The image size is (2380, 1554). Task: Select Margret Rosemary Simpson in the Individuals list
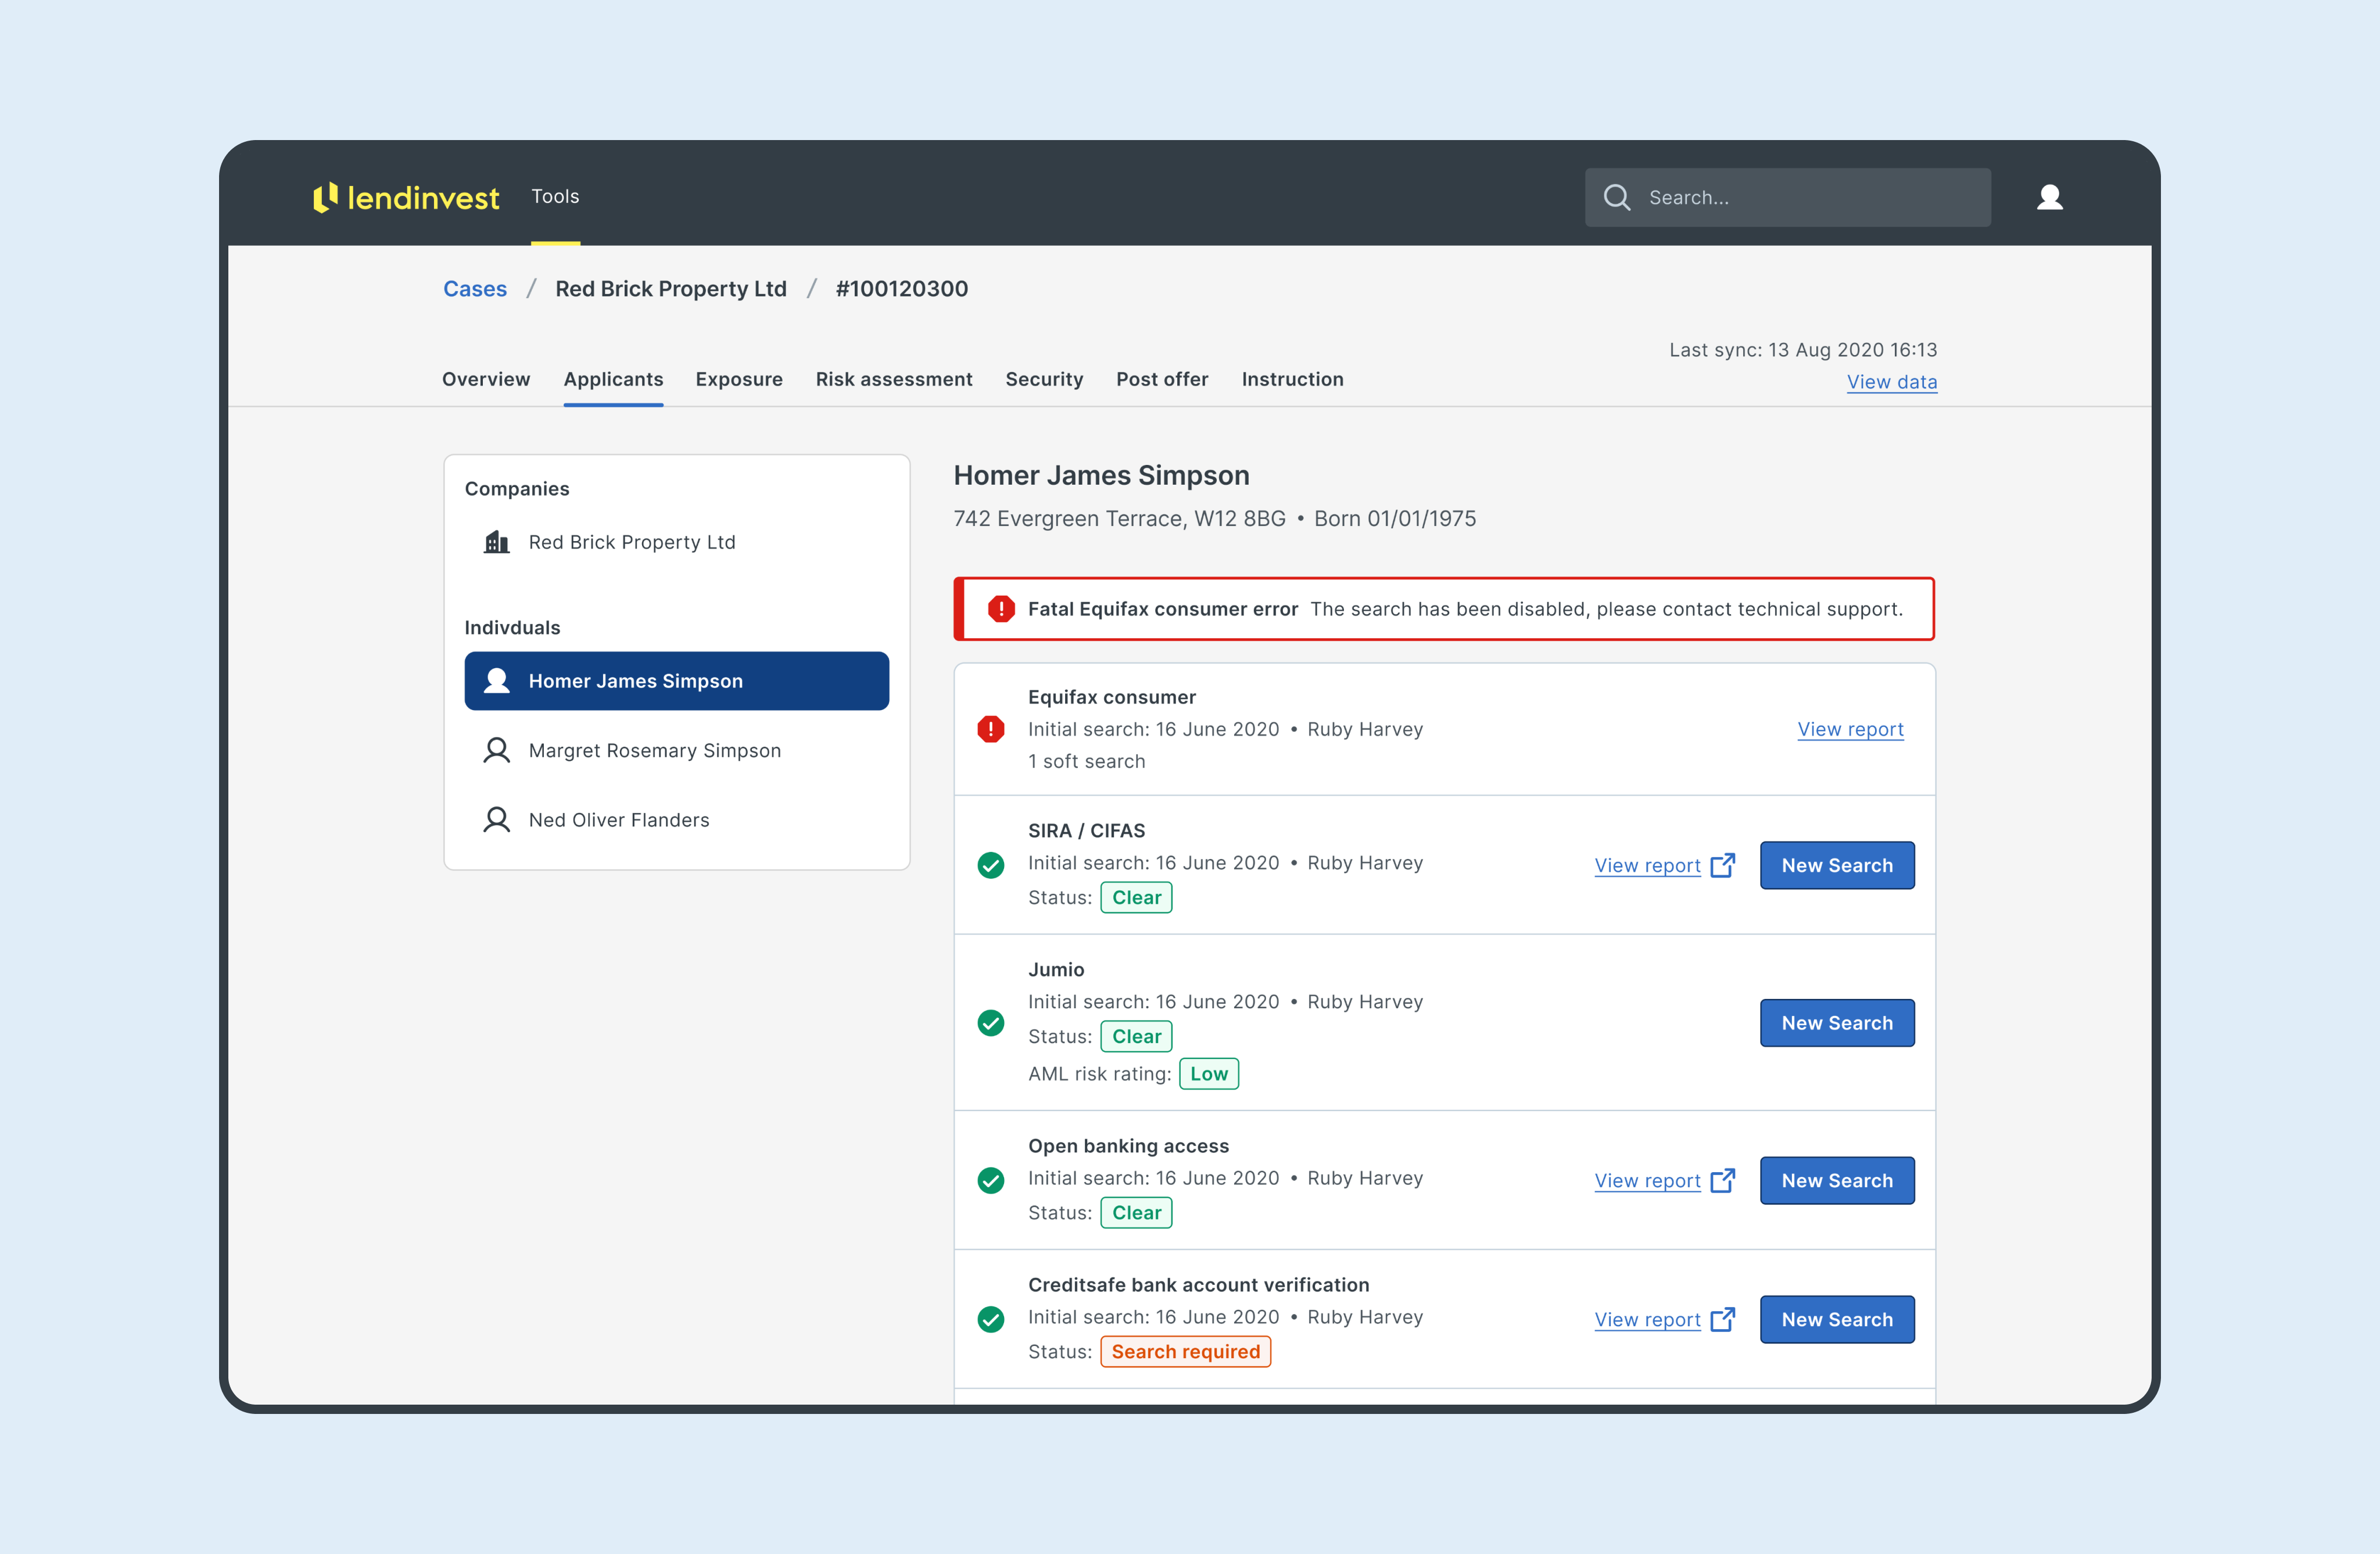(654, 750)
